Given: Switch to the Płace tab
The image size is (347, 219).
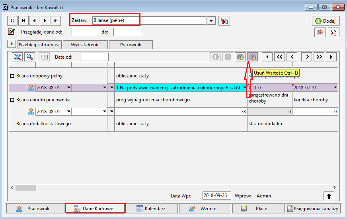Looking at the screenshot, I should pyautogui.click(x=258, y=209).
